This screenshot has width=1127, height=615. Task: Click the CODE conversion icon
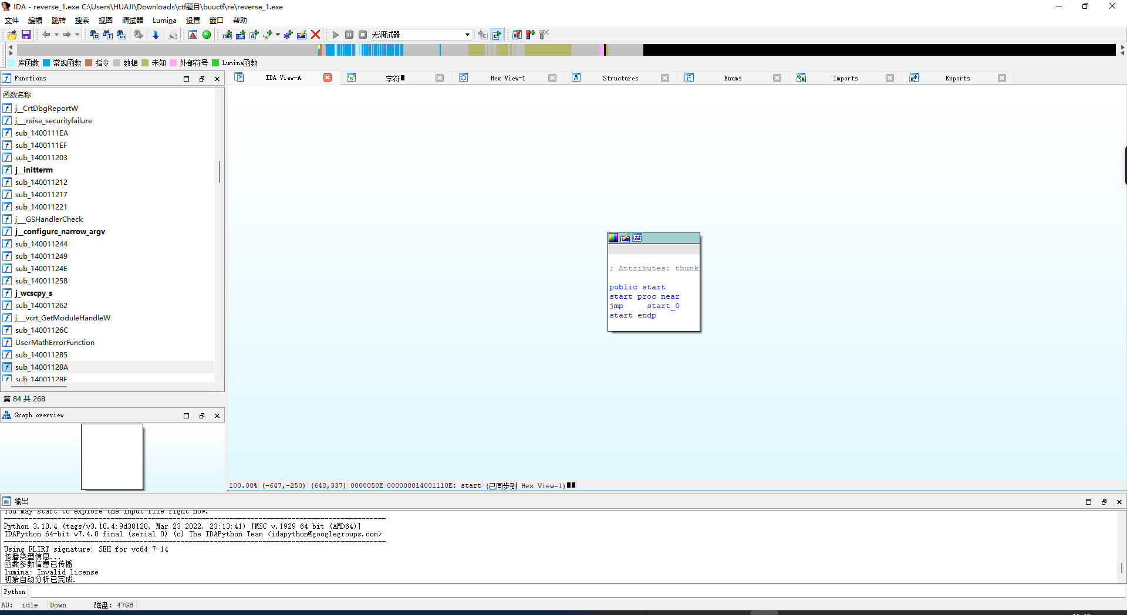click(x=227, y=35)
